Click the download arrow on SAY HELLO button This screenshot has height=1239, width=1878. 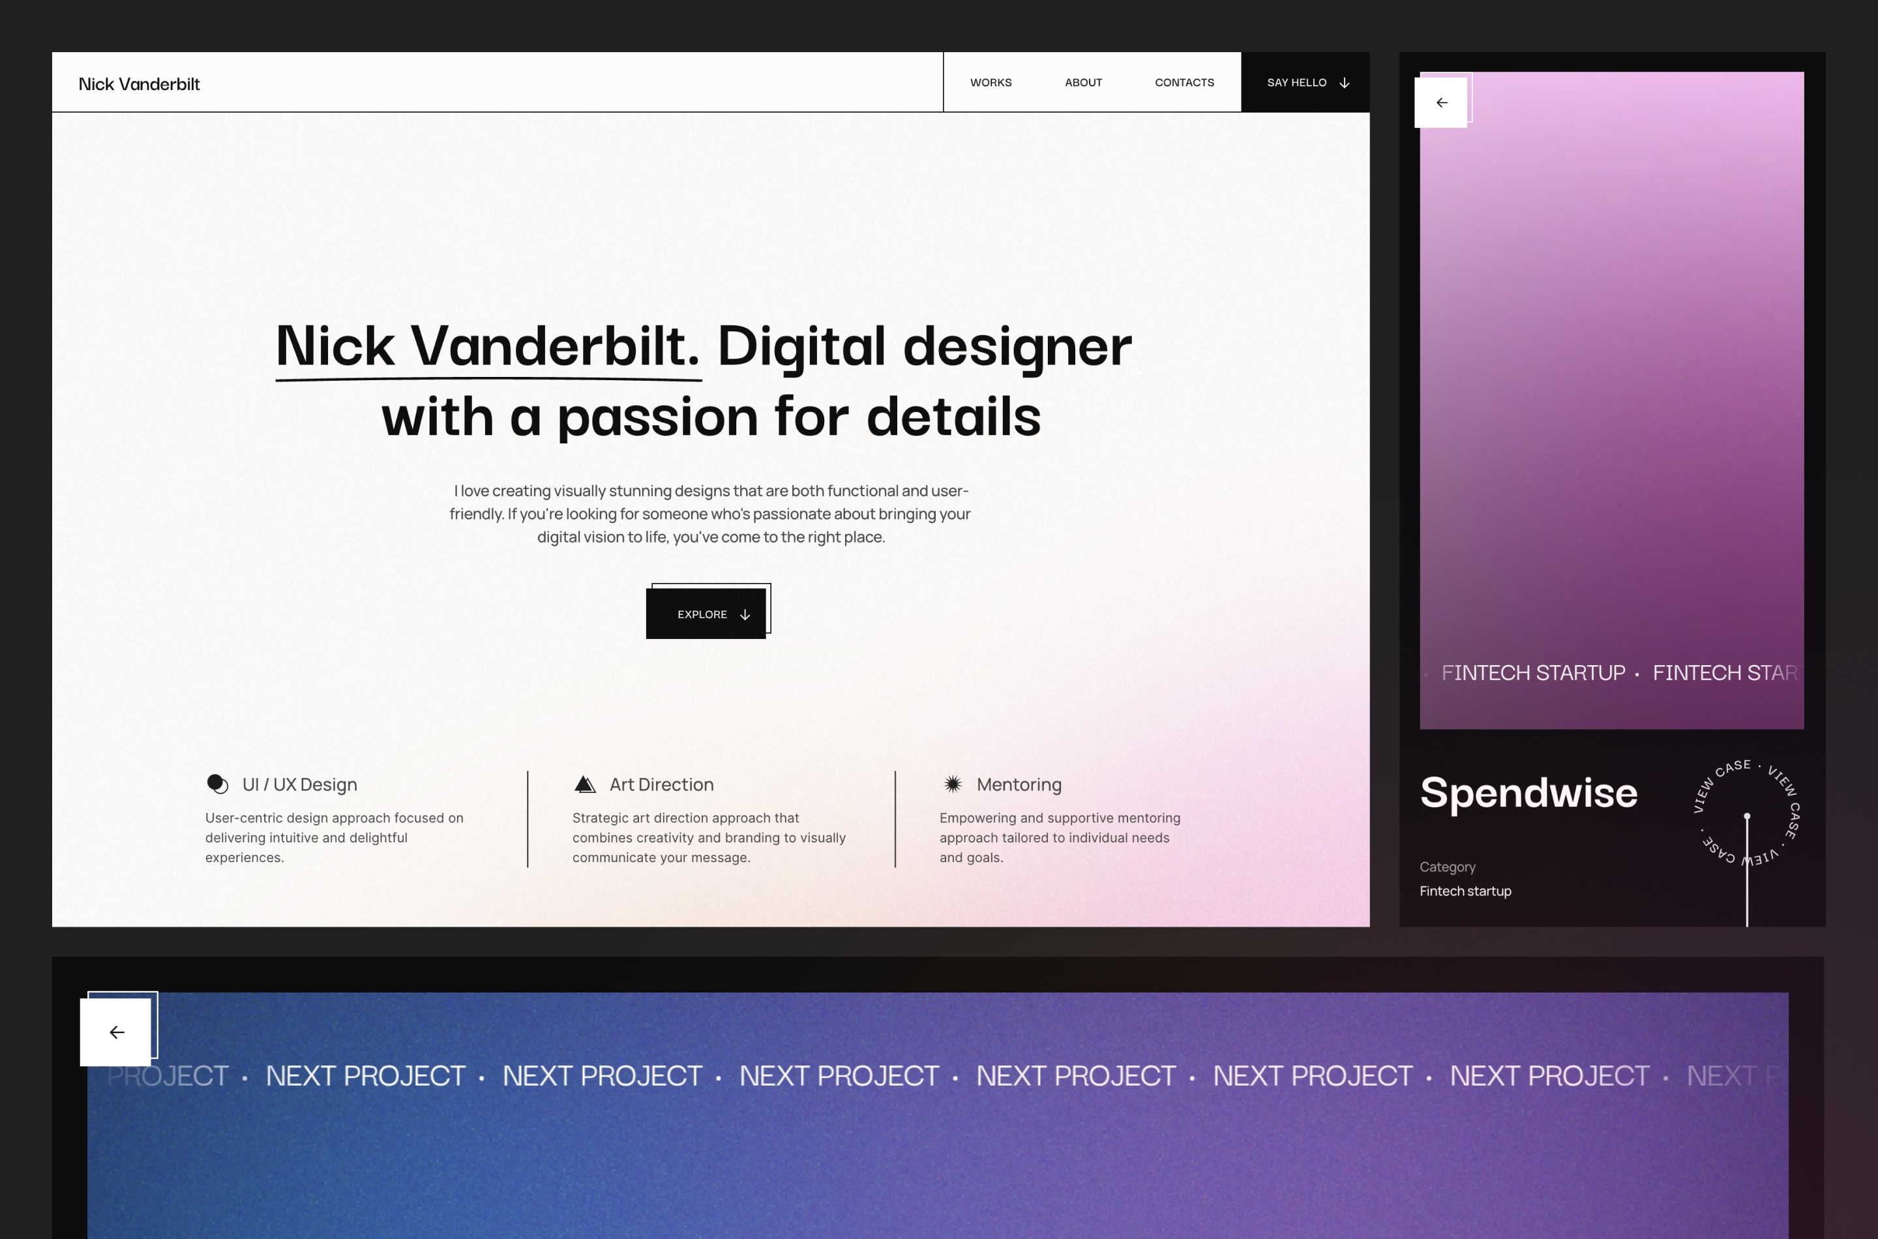[1343, 82]
